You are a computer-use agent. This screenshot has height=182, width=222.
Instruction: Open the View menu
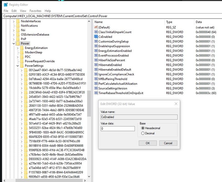click(23, 11)
